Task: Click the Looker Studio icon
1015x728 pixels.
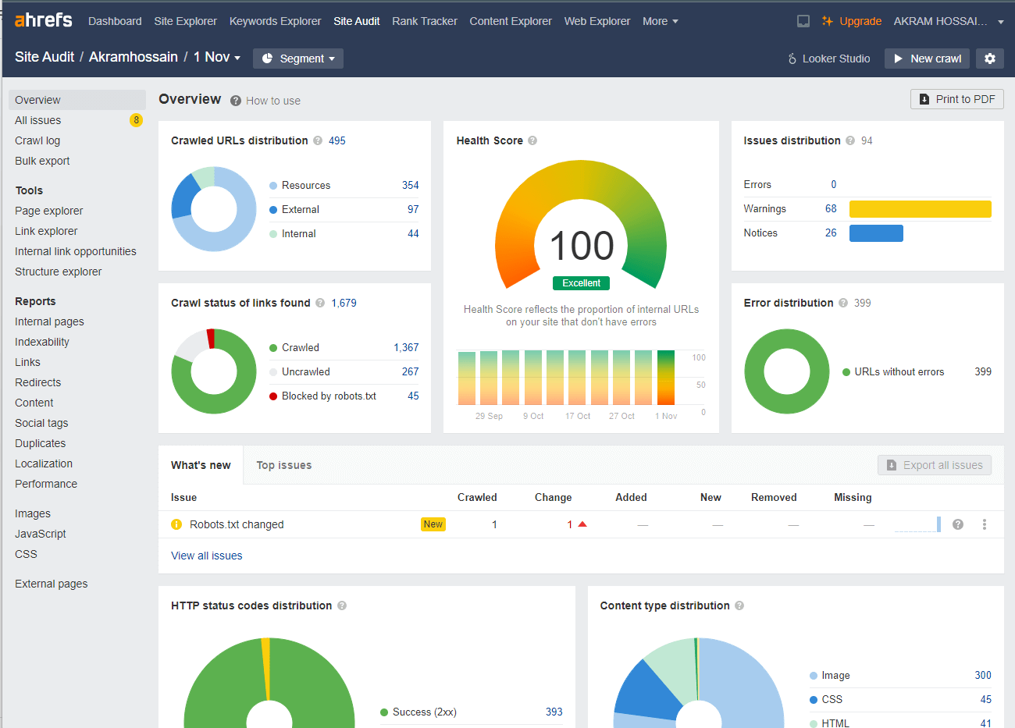Action: click(792, 59)
